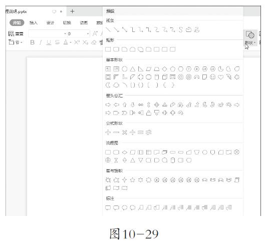Pick the straight line shape
The width and height of the screenshot is (267, 246).
[108, 29]
